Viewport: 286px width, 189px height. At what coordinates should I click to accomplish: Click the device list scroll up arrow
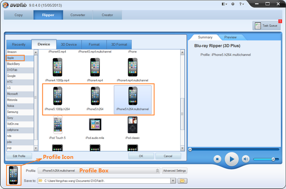point(36,52)
